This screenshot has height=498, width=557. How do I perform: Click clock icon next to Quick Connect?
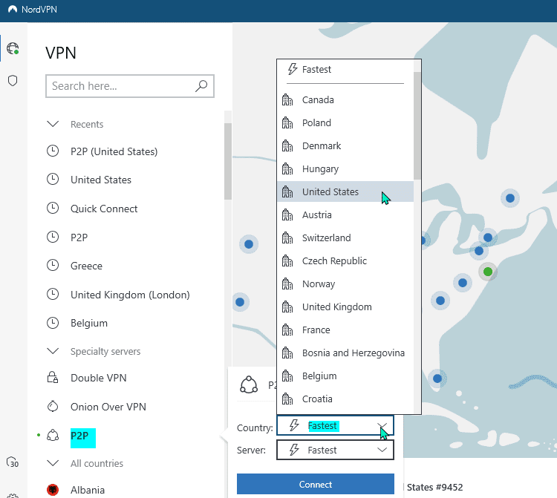coord(53,208)
